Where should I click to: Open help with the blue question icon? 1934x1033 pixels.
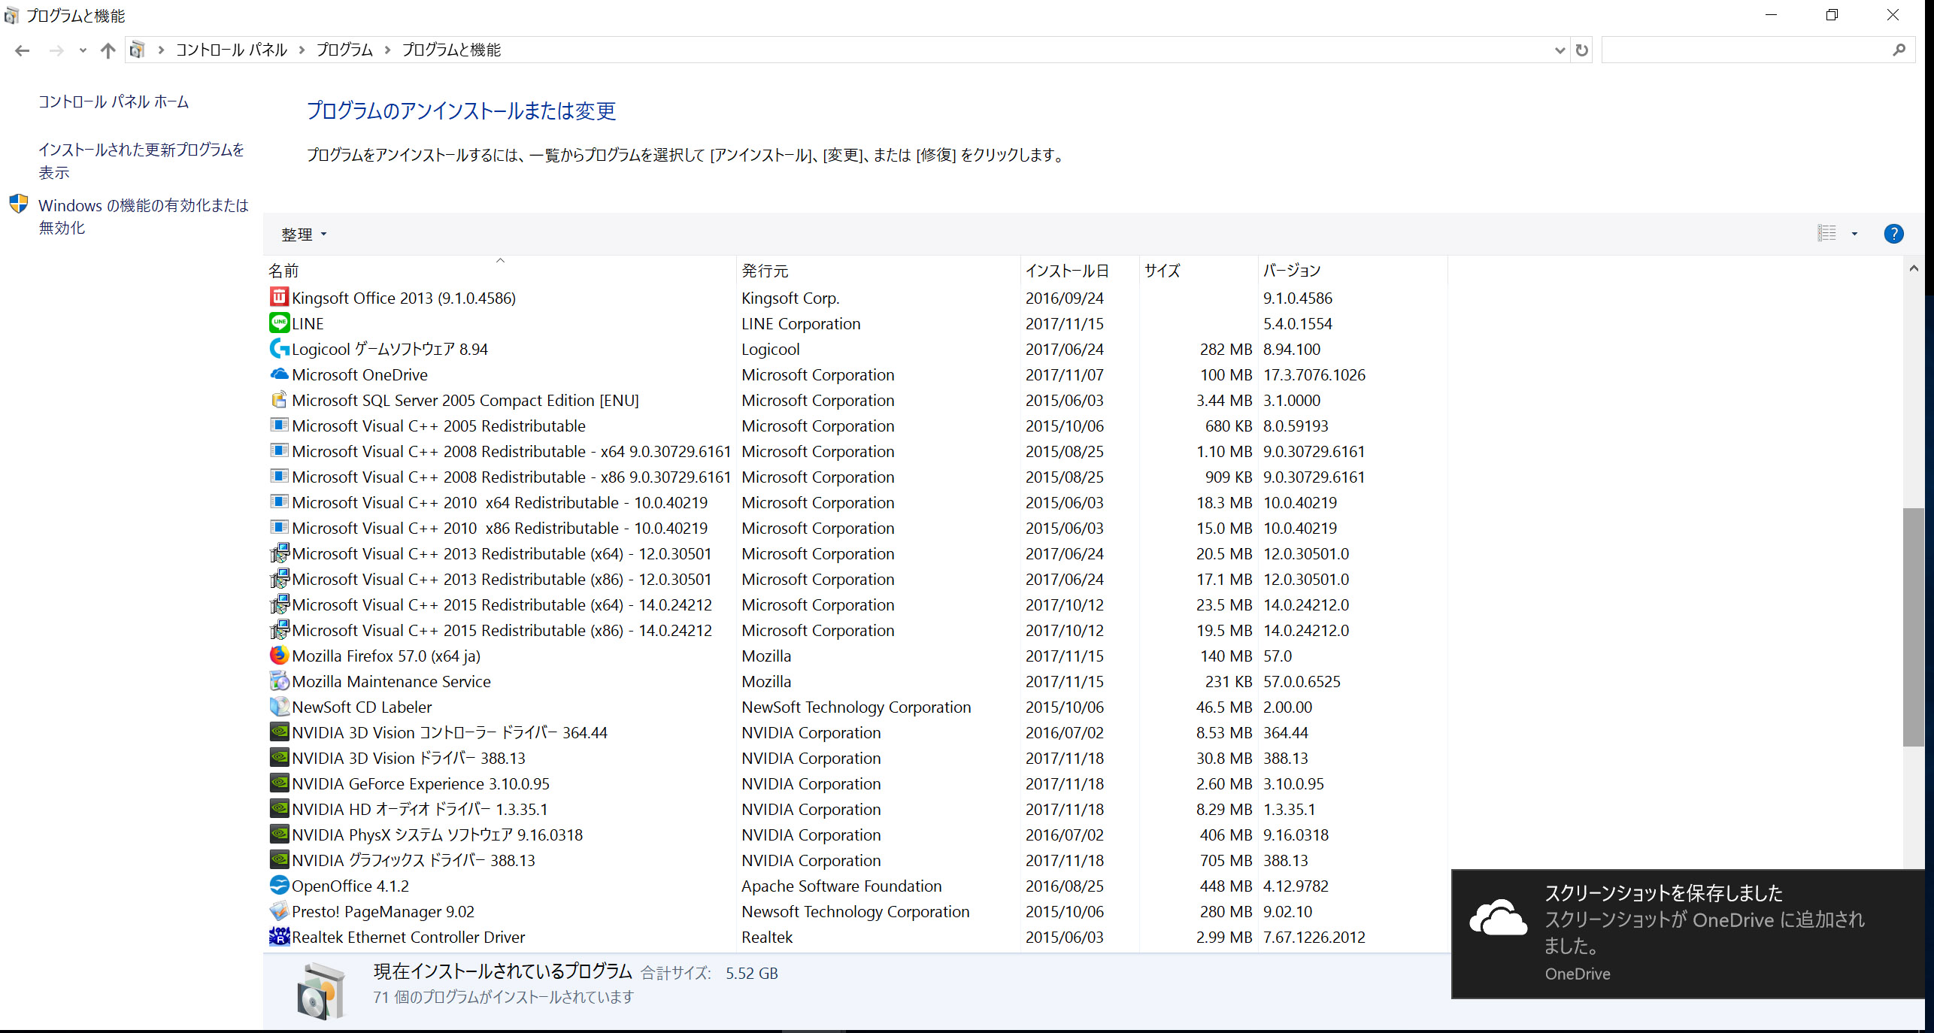(x=1893, y=234)
